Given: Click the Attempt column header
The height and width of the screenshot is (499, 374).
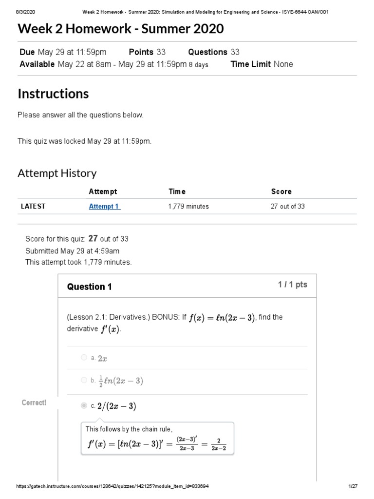Looking at the screenshot, I should [103, 192].
